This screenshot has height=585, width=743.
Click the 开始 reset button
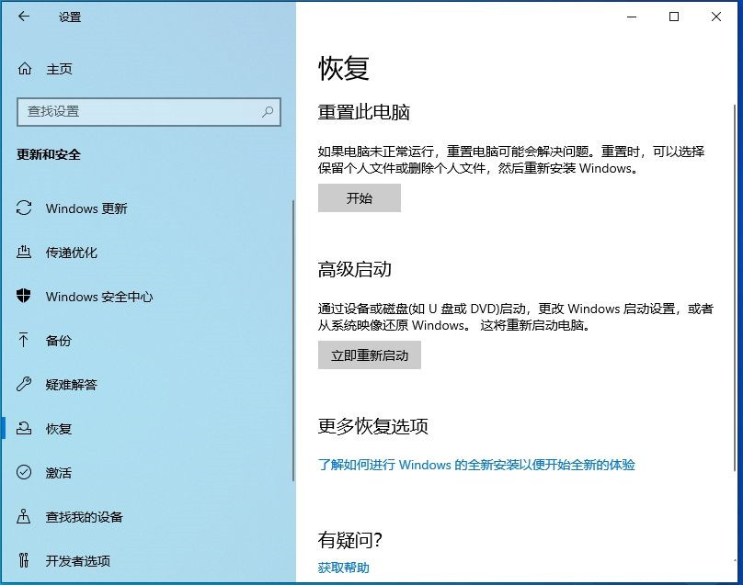(x=360, y=198)
